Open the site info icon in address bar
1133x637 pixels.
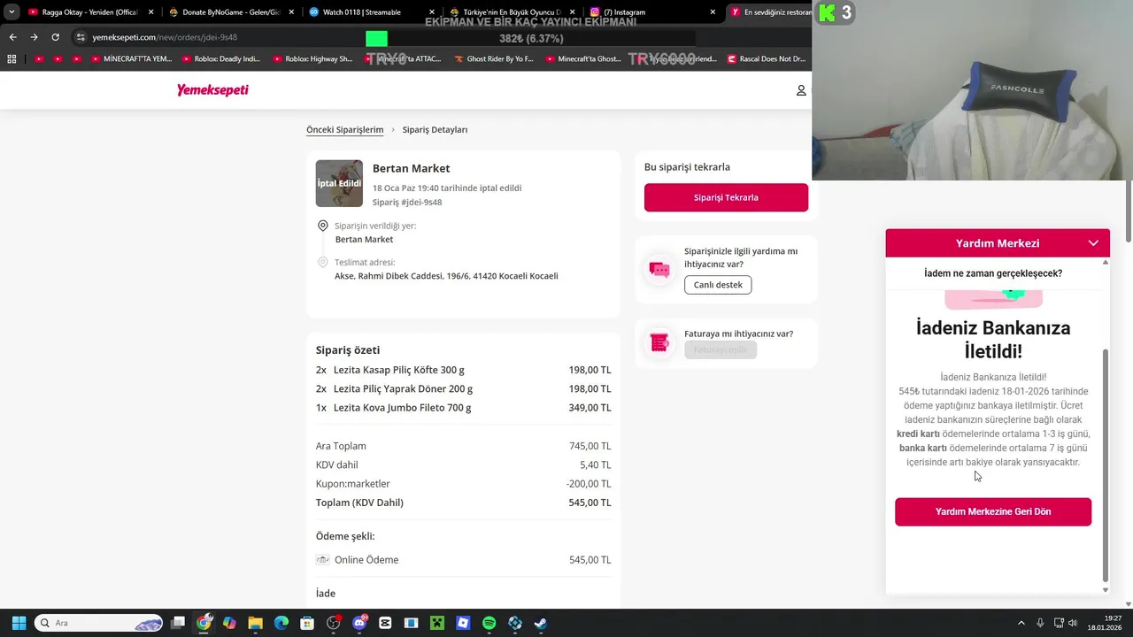click(81, 37)
